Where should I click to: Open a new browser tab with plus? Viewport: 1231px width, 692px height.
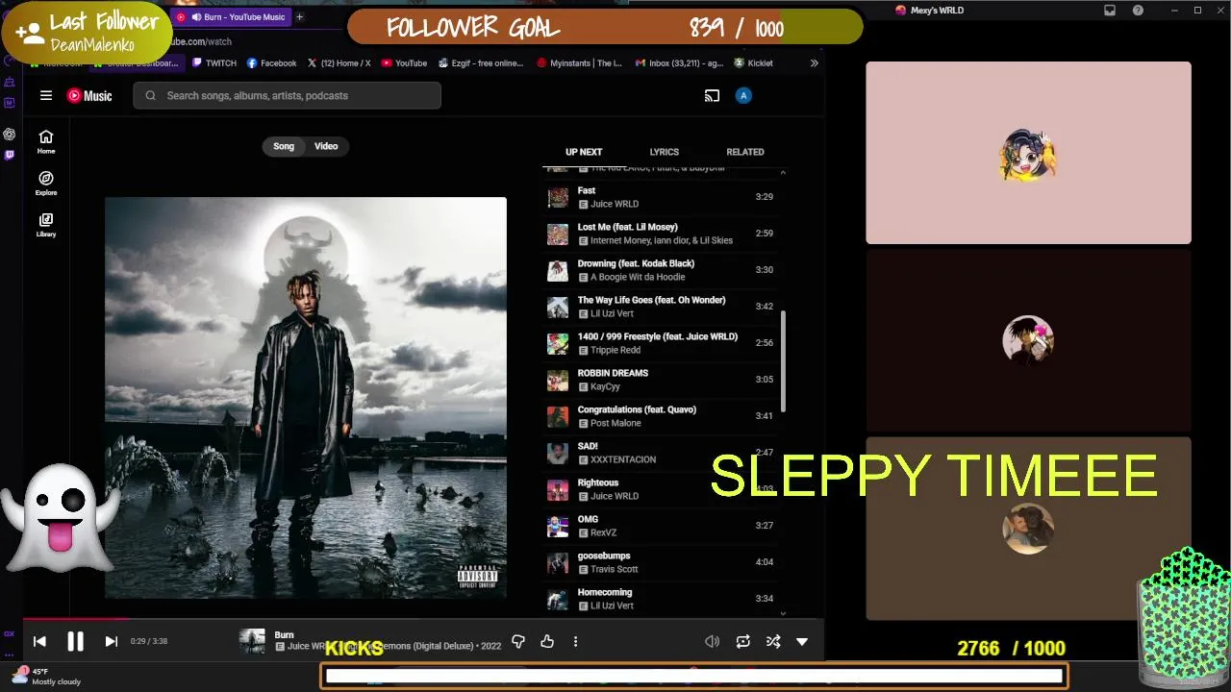click(x=299, y=17)
